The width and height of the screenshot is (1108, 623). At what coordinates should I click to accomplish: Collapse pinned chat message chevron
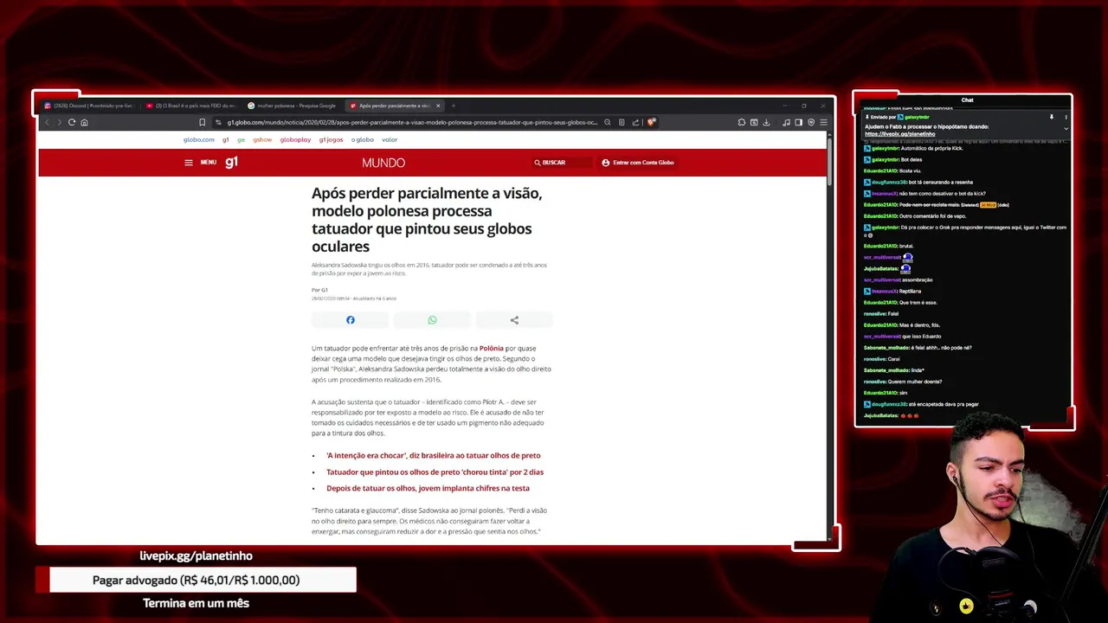[x=1066, y=129]
